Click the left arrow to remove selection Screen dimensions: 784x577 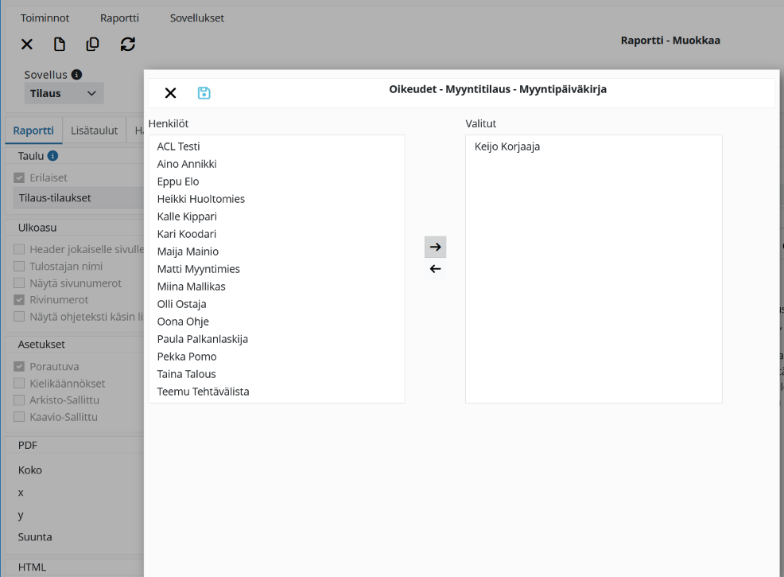pyautogui.click(x=436, y=269)
